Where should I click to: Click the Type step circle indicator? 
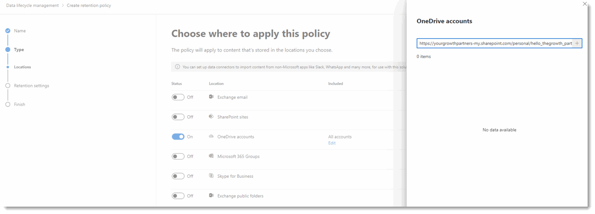(x=8, y=50)
